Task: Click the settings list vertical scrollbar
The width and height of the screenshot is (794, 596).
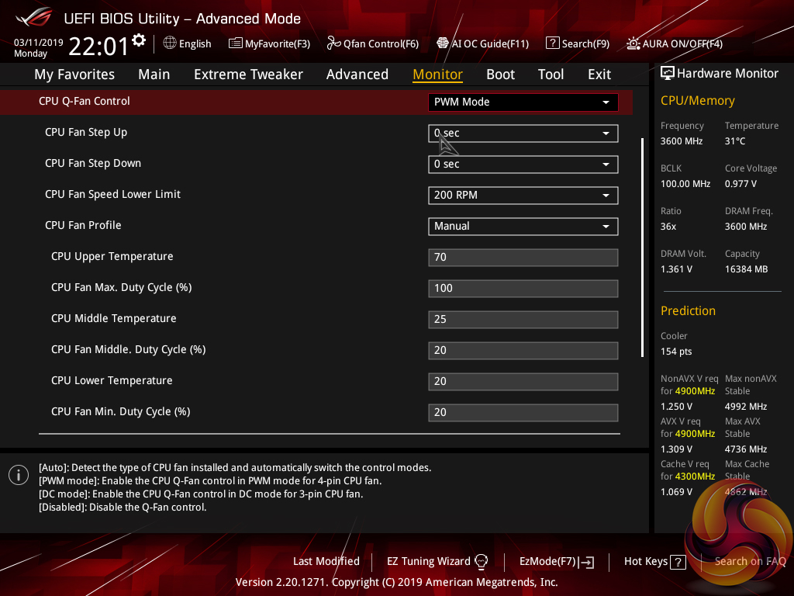Action: [642, 248]
